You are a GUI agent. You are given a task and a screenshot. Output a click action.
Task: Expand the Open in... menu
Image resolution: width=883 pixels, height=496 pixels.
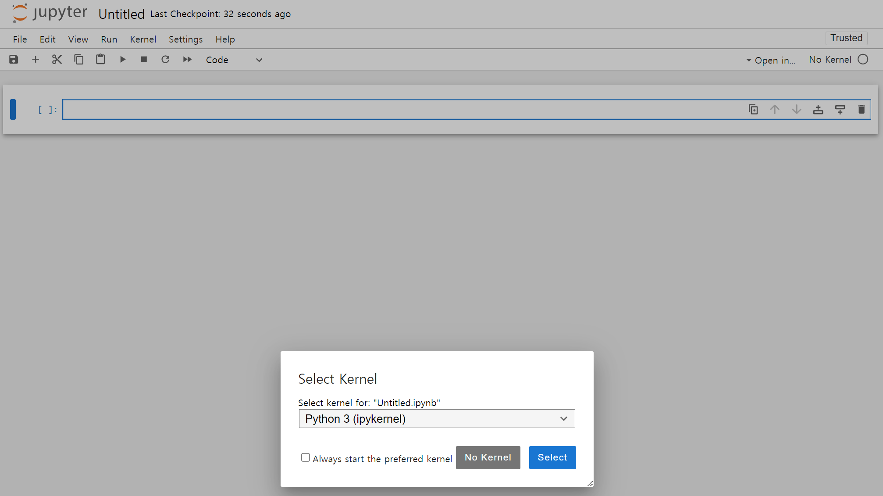pos(771,60)
